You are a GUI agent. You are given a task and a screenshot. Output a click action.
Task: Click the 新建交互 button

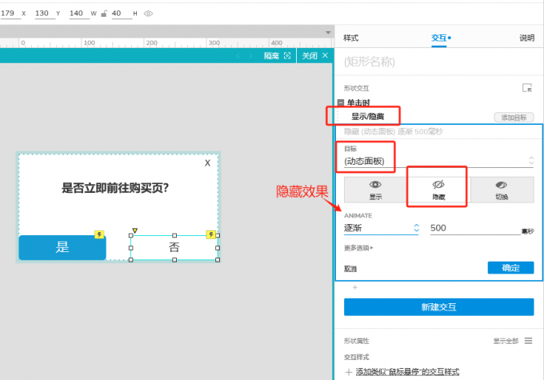[x=438, y=306]
